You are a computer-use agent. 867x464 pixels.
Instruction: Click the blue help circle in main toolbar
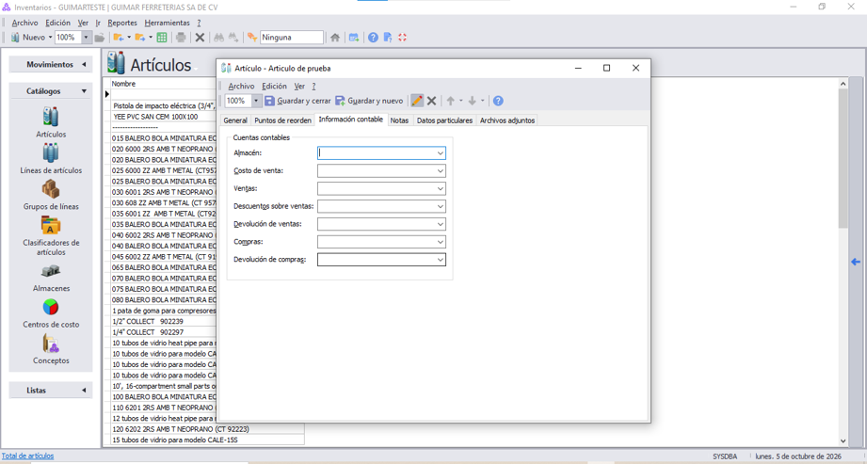pyautogui.click(x=373, y=38)
